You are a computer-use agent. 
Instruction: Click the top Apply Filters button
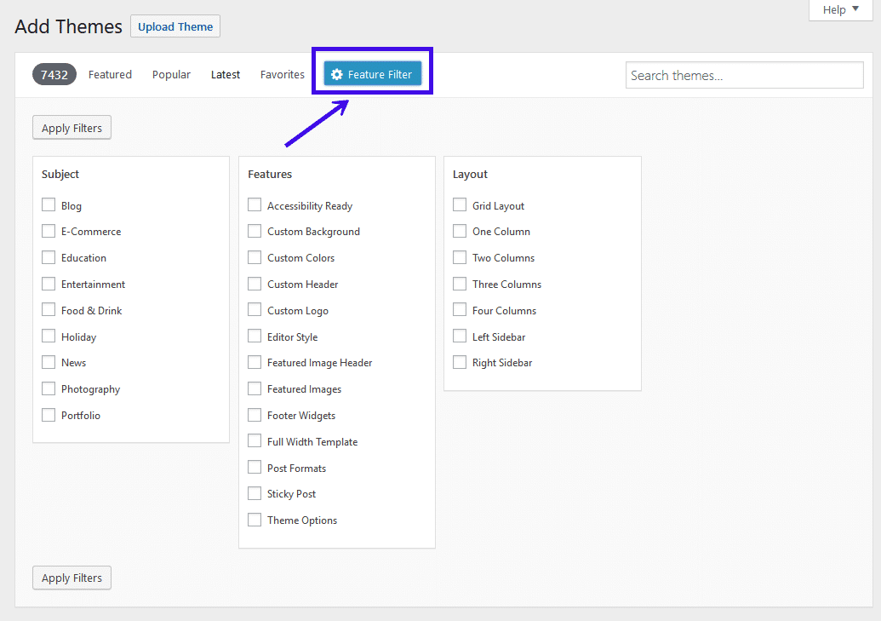(x=72, y=127)
